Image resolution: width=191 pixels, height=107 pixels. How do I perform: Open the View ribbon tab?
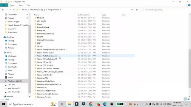pos(28,5)
